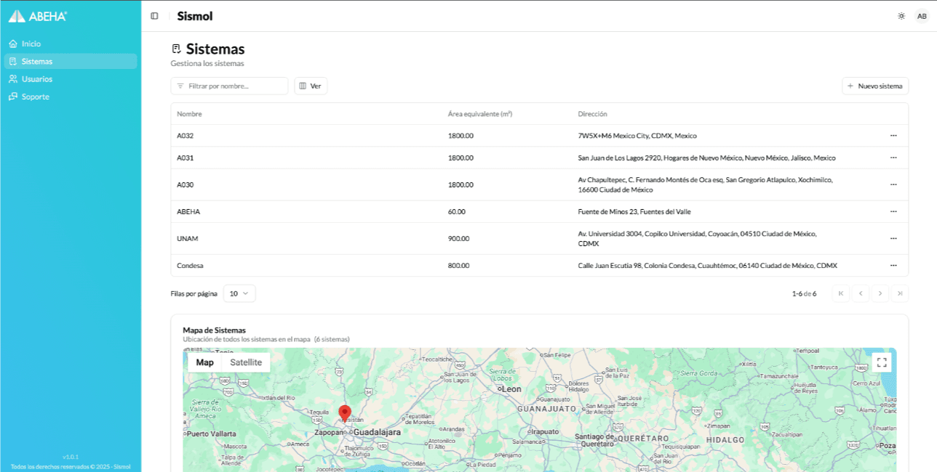Viewport: 937px width, 472px height.
Task: Select the Map view type
Action: click(x=205, y=362)
